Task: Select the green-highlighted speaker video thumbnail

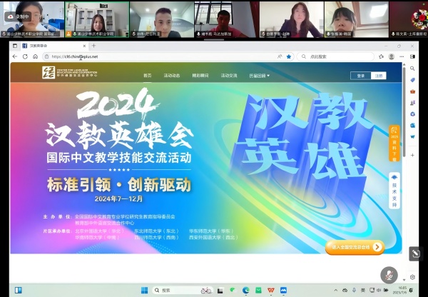Action: tap(97, 19)
